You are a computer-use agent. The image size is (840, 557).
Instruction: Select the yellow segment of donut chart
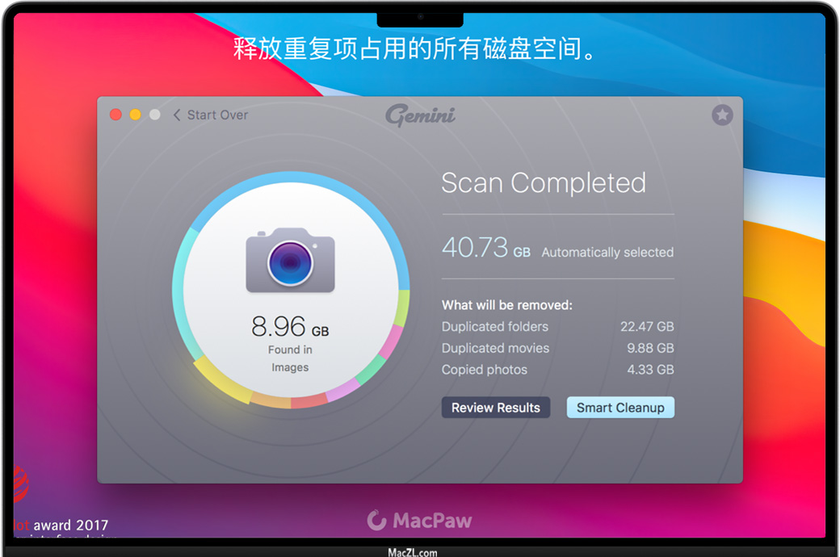click(223, 381)
